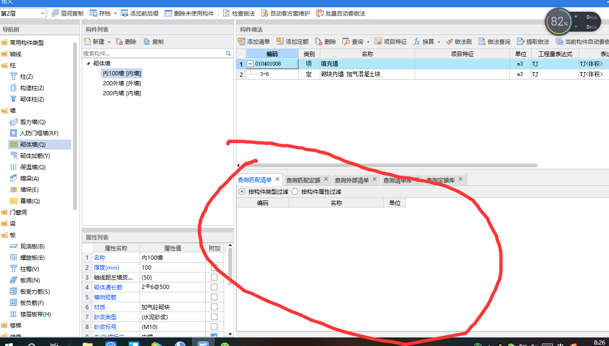
Task: Tick the 附加 checkbox for 厚度(mm)
Action: 214,267
